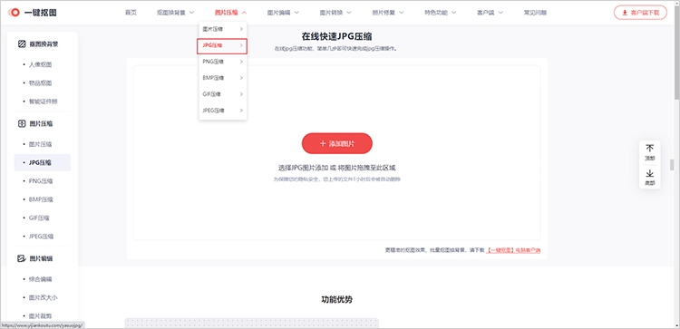
Task: Click the red 添加图片 button
Action: click(x=337, y=143)
